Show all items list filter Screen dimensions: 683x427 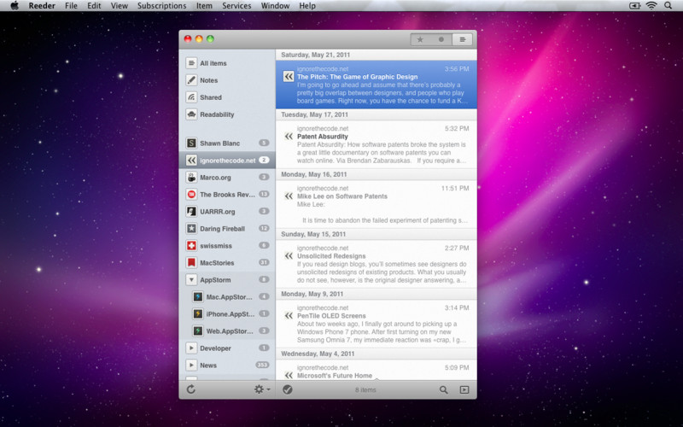[x=462, y=39]
